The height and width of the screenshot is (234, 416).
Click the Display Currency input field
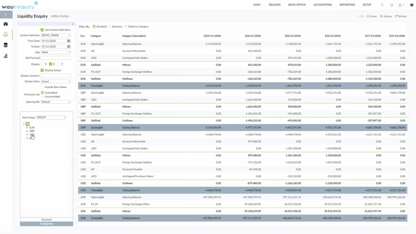pos(56,76)
